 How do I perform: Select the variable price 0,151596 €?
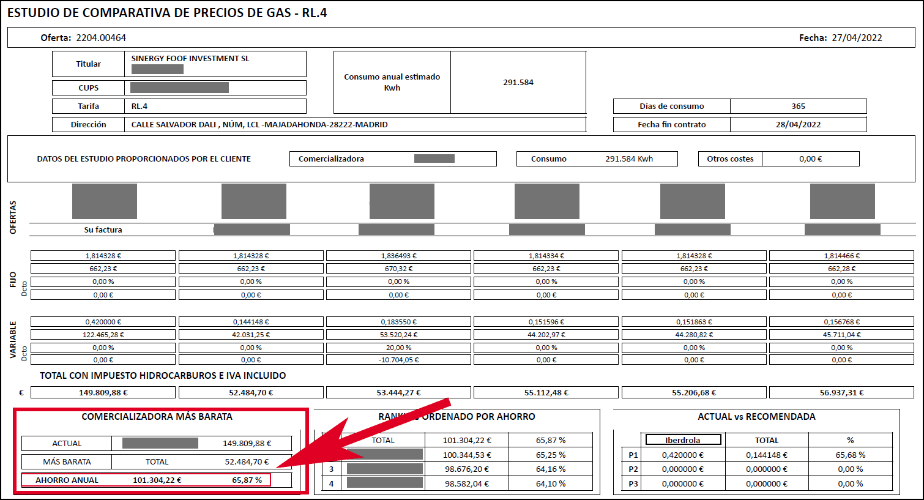(x=546, y=322)
